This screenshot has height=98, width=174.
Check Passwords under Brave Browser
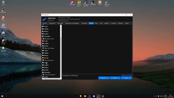(x=43, y=72)
